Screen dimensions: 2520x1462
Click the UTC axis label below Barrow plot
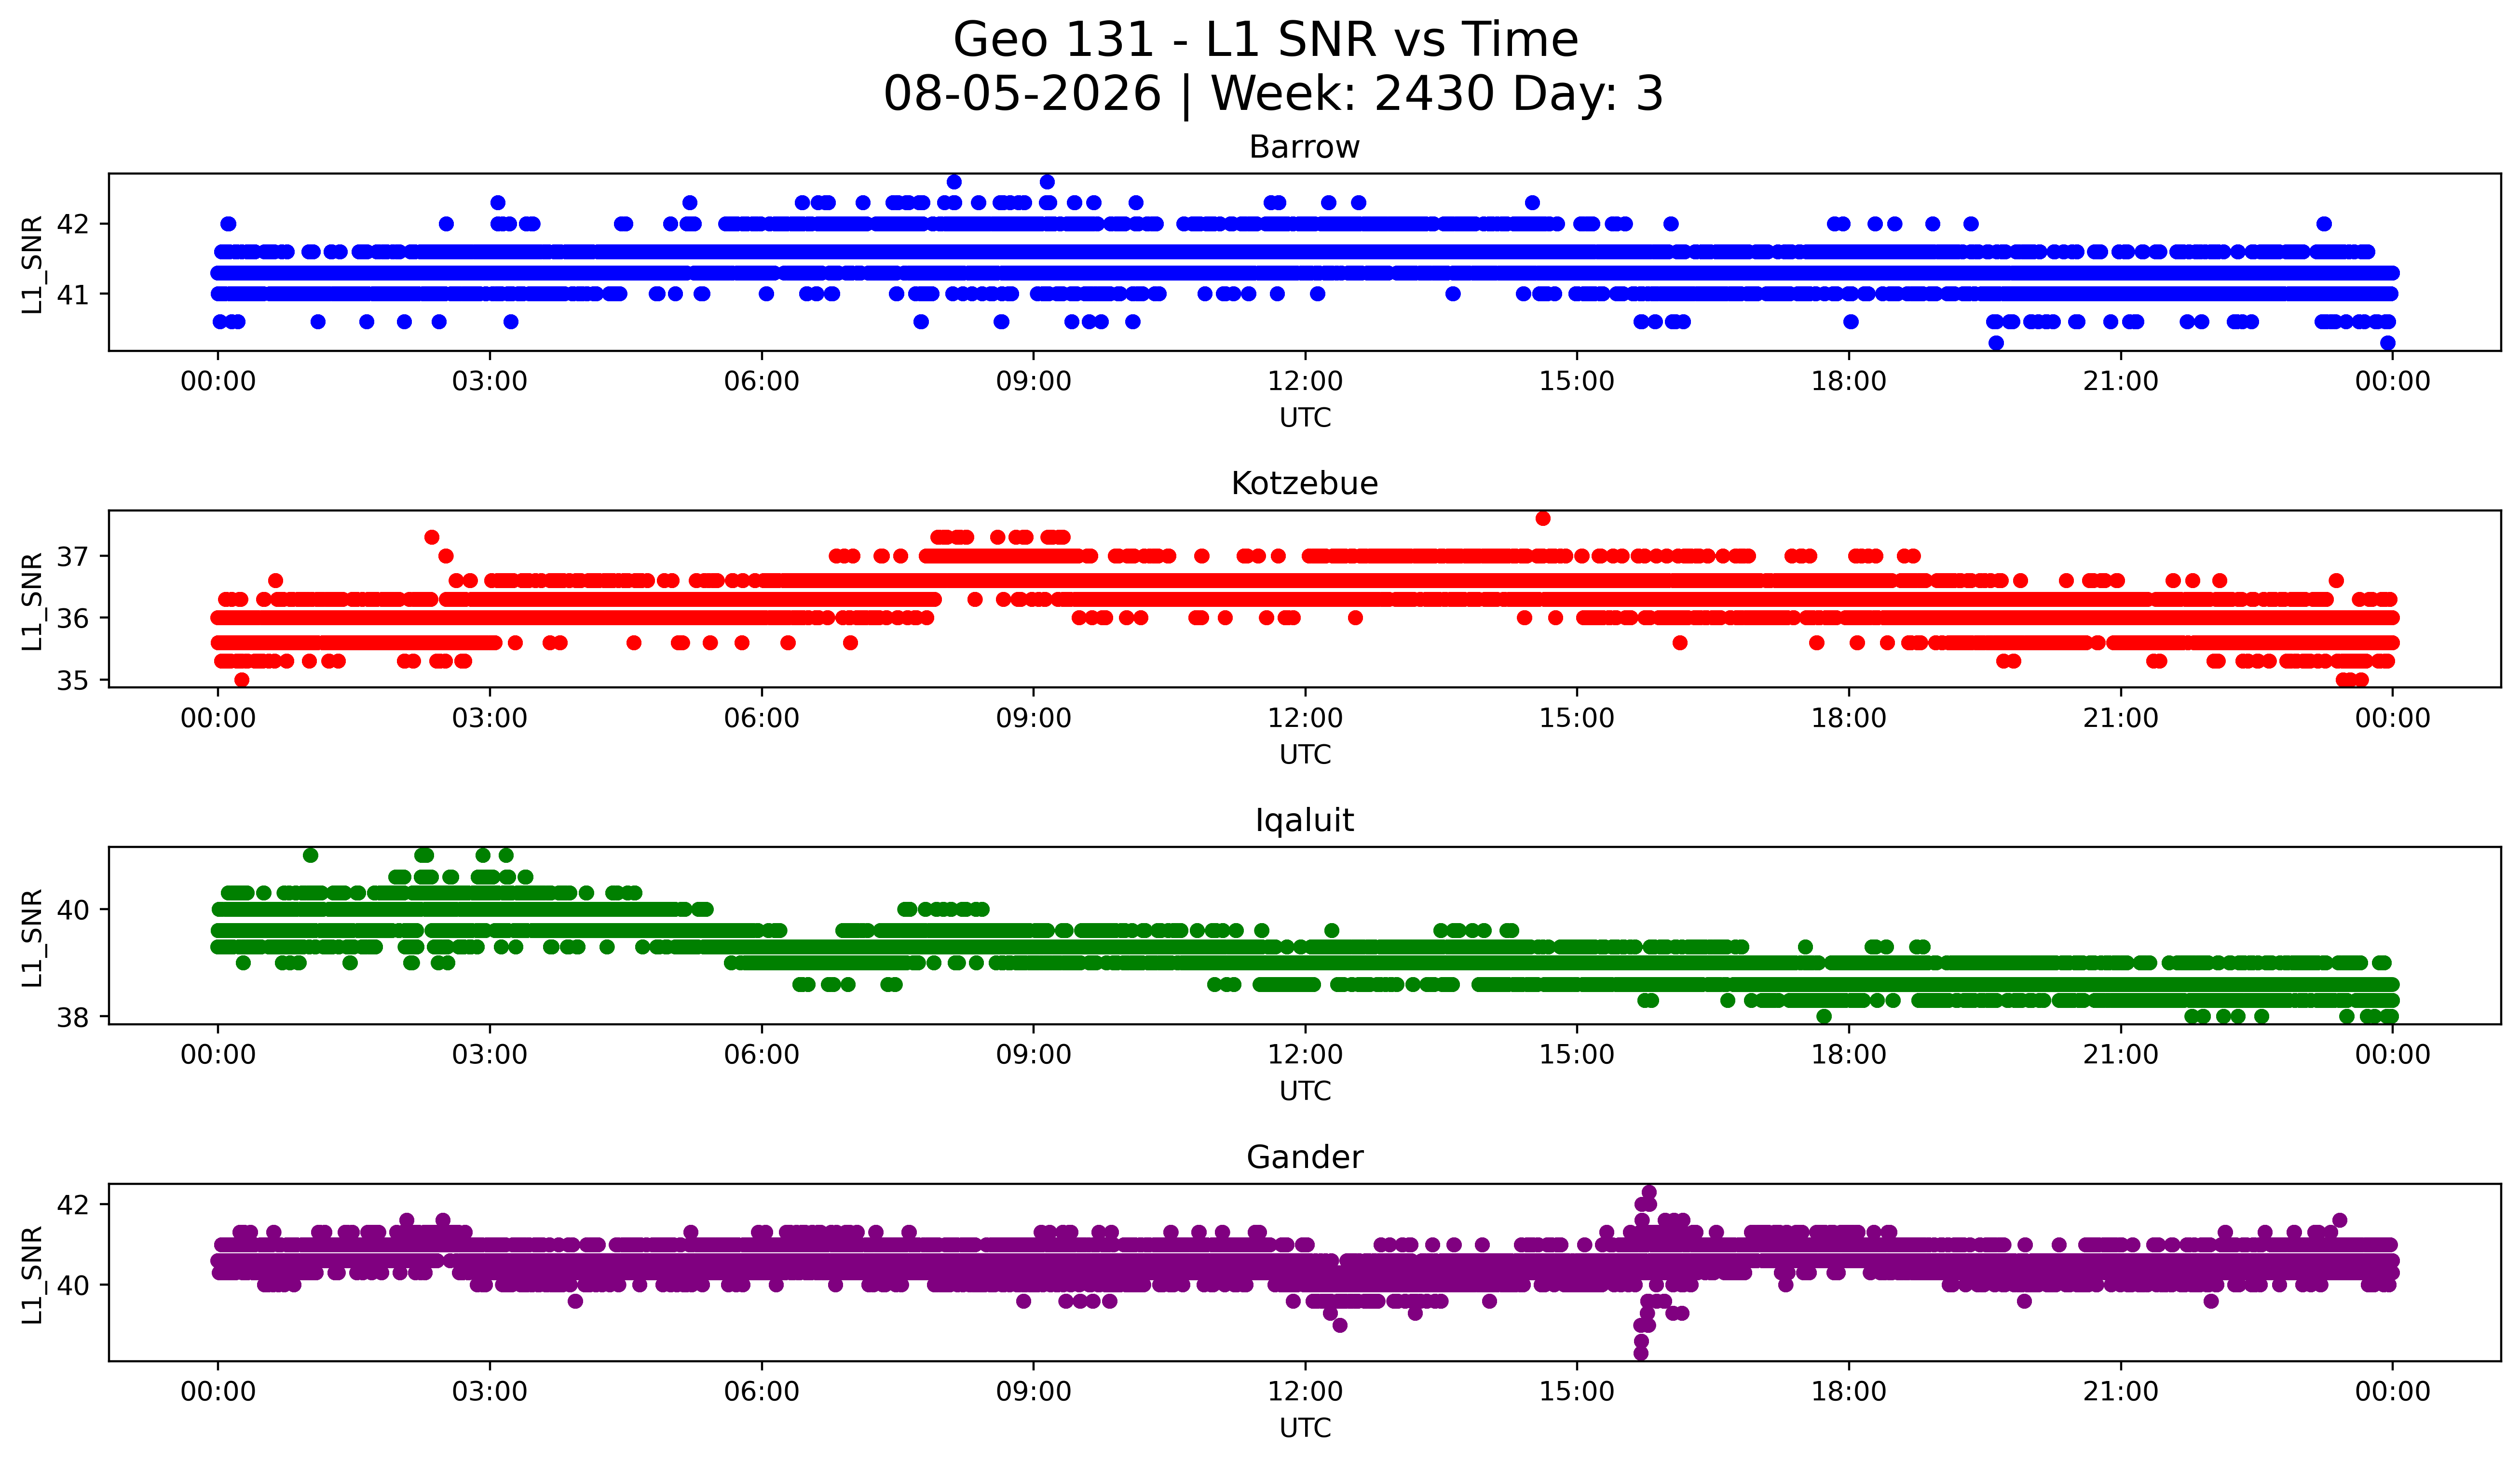(x=1305, y=418)
